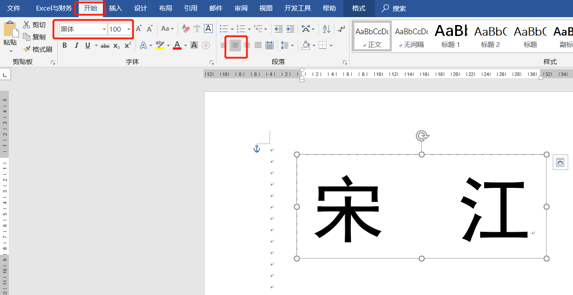Switch to the 格式 contextual tab
This screenshot has width=573, height=295.
click(x=359, y=8)
